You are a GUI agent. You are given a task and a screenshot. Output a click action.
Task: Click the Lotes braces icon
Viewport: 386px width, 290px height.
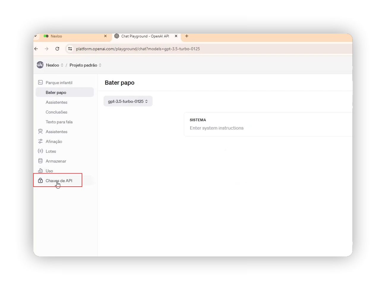click(40, 151)
